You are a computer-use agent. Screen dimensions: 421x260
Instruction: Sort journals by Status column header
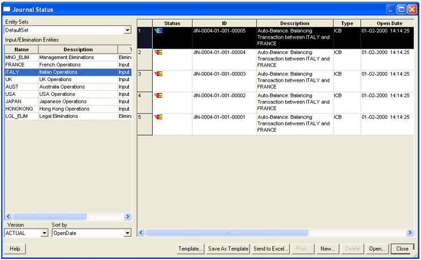click(172, 23)
